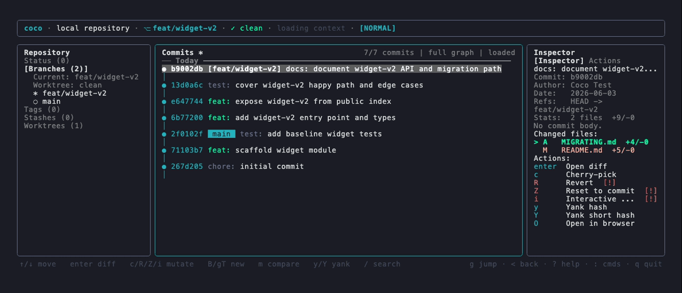This screenshot has height=293, width=682.
Task: Switch to the [Inspector] tab
Action: click(559, 61)
